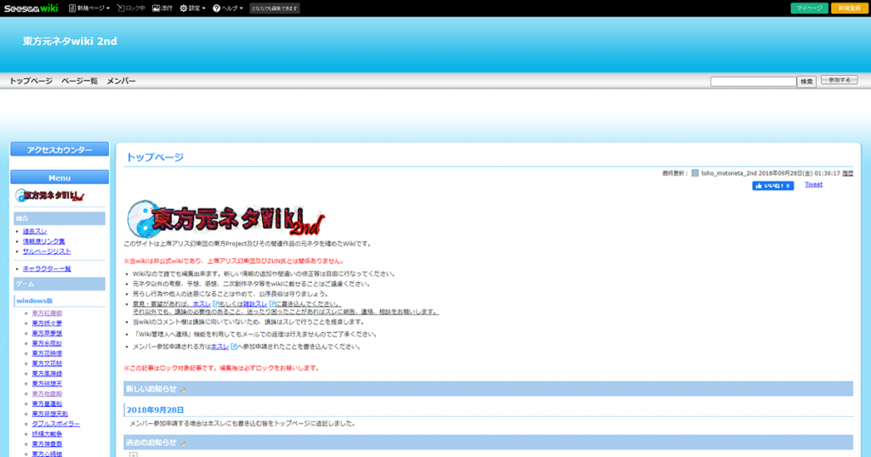This screenshot has height=457, width=871.
Task: Click the 参加する join button
Action: [839, 81]
